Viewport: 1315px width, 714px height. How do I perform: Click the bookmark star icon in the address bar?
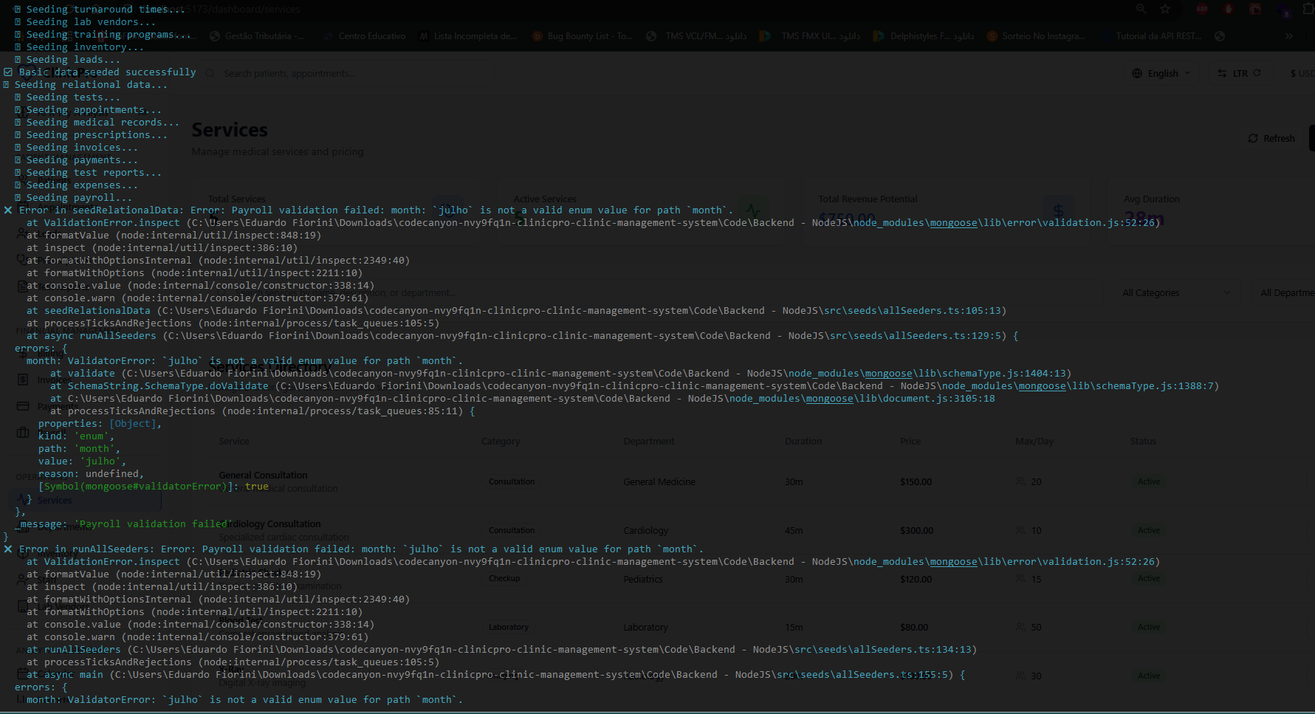coord(1165,9)
